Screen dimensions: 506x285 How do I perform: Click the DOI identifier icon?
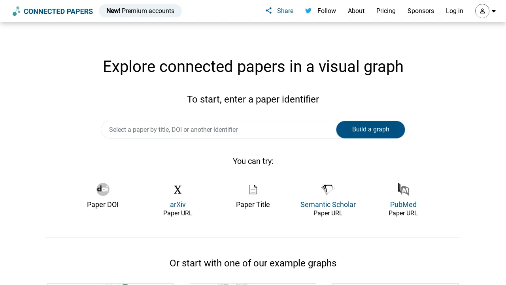103,189
